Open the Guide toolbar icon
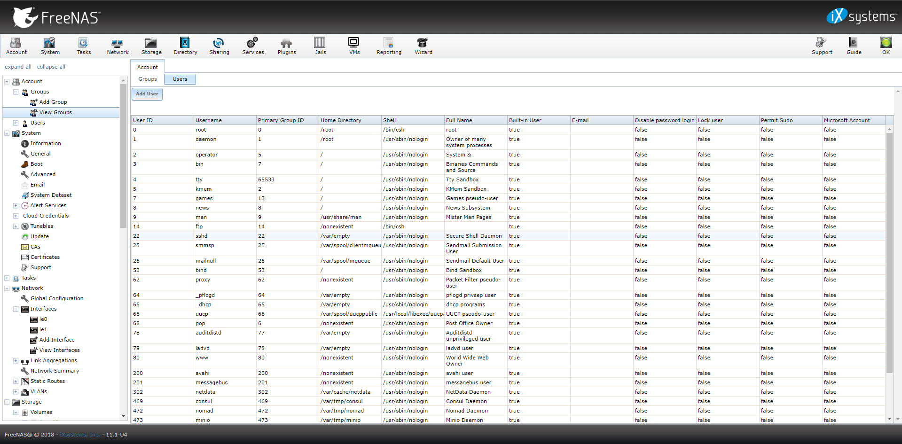Viewport: 902px width, 444px height. coord(854,46)
